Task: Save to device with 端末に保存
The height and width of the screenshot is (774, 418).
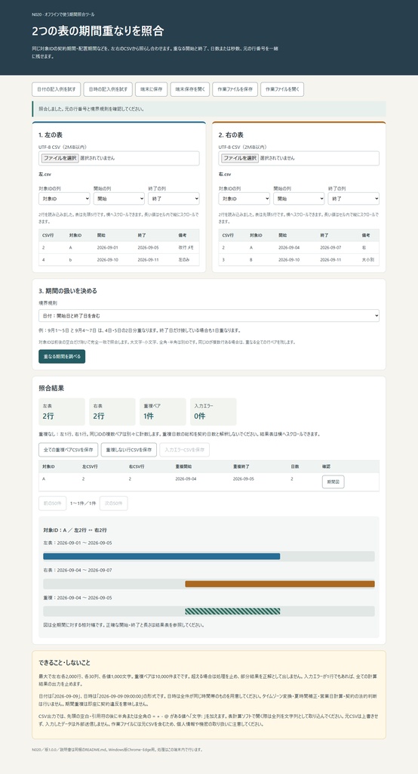Action: coord(152,89)
